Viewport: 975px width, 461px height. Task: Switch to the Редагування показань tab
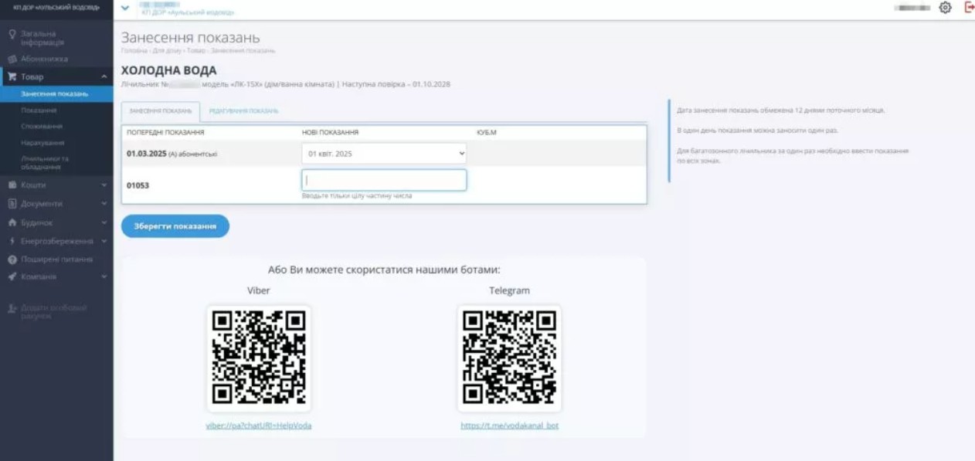pyautogui.click(x=243, y=111)
